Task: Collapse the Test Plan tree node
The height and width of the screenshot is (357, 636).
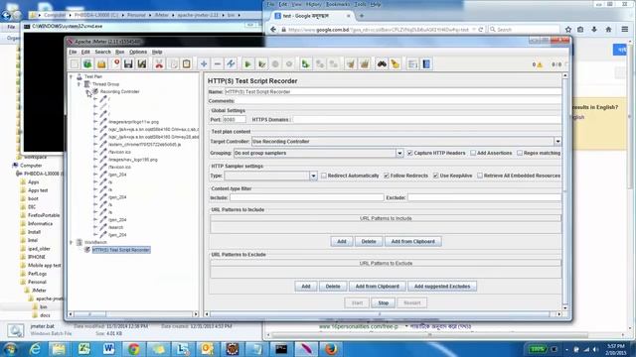Action: 72,76
